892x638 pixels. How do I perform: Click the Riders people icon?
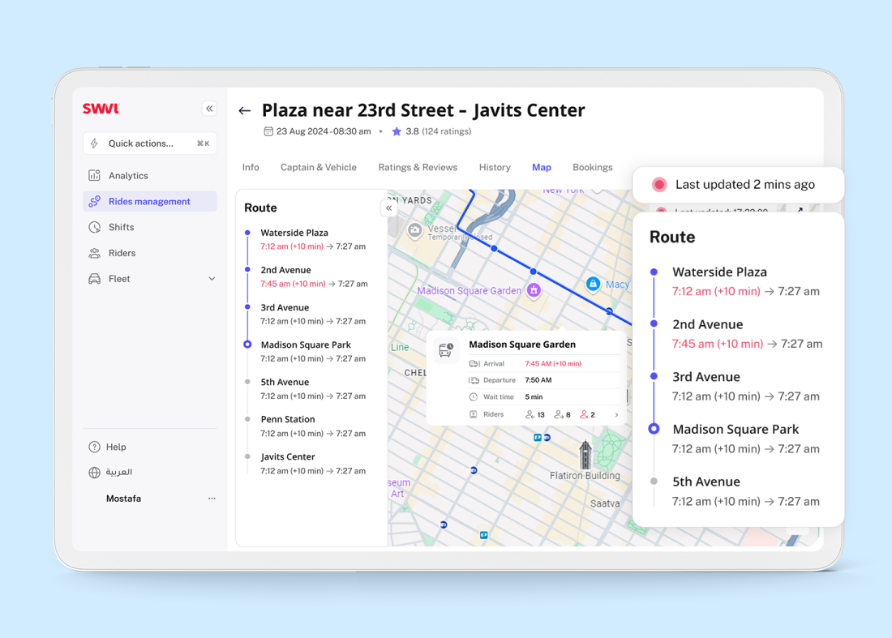coord(94,253)
